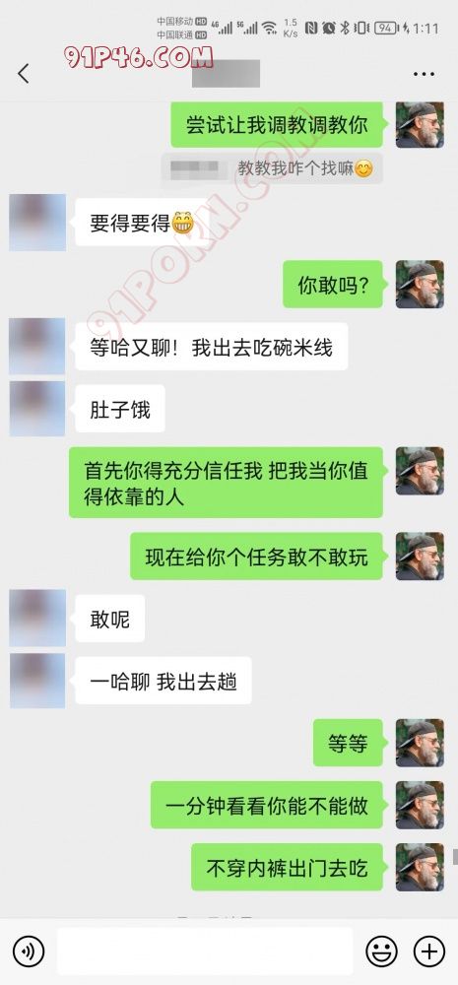Open the three-dot chat options menu

pyautogui.click(x=424, y=74)
